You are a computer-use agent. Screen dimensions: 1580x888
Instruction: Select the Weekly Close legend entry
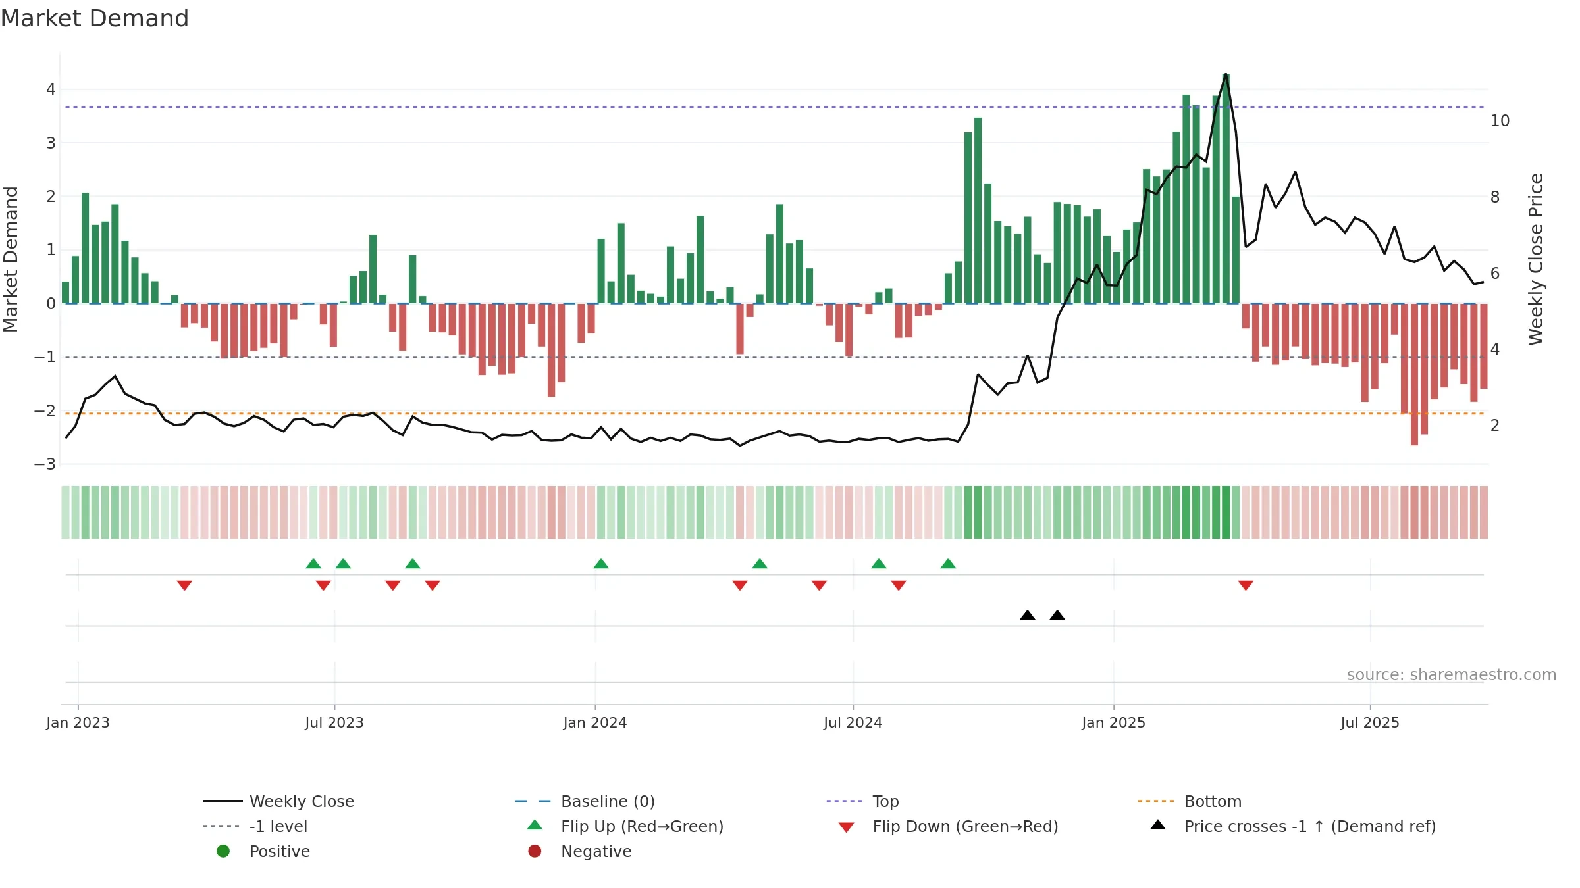click(x=279, y=801)
